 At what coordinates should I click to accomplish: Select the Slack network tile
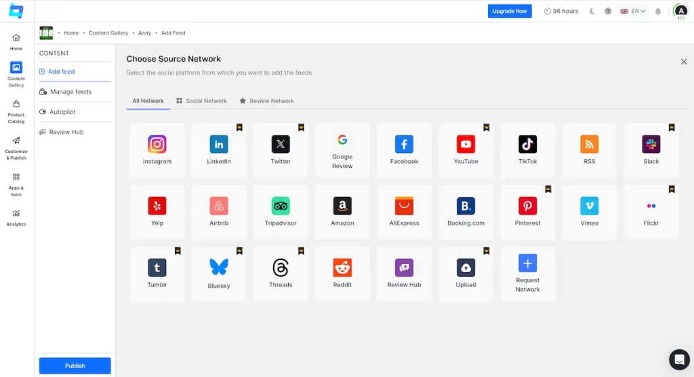[x=651, y=150]
